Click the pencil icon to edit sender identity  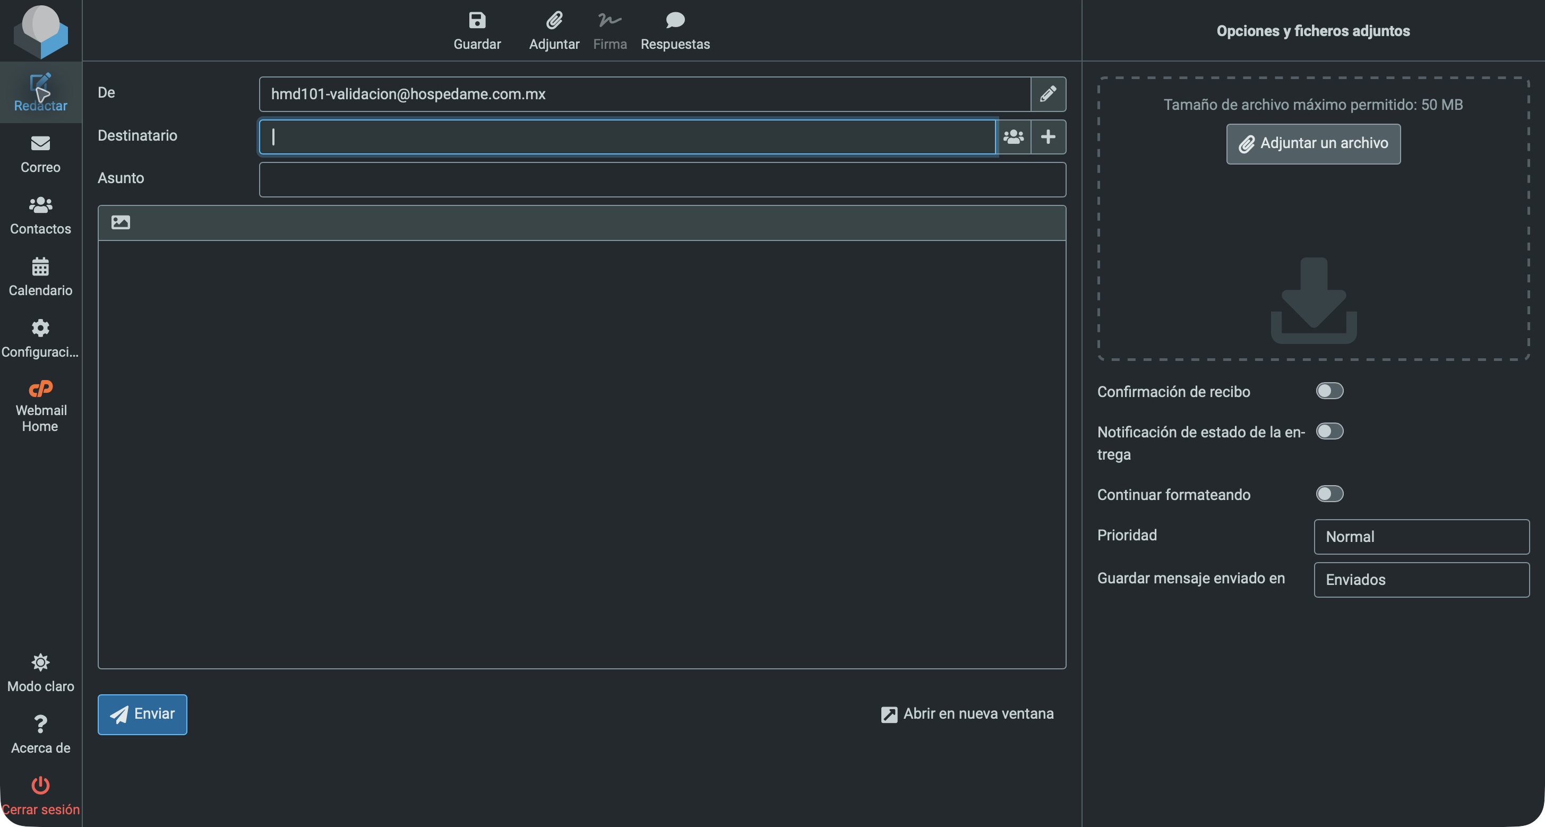(x=1048, y=94)
